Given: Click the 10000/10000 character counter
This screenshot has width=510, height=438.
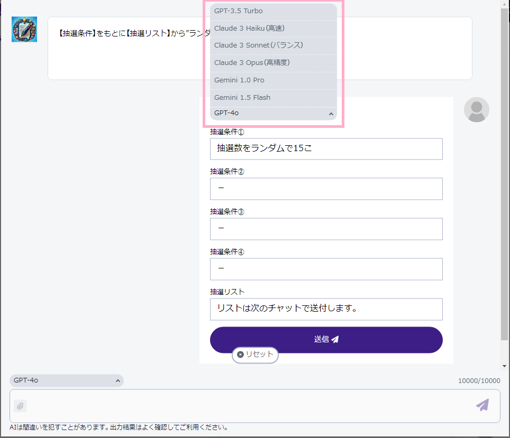Looking at the screenshot, I should pyautogui.click(x=479, y=381).
